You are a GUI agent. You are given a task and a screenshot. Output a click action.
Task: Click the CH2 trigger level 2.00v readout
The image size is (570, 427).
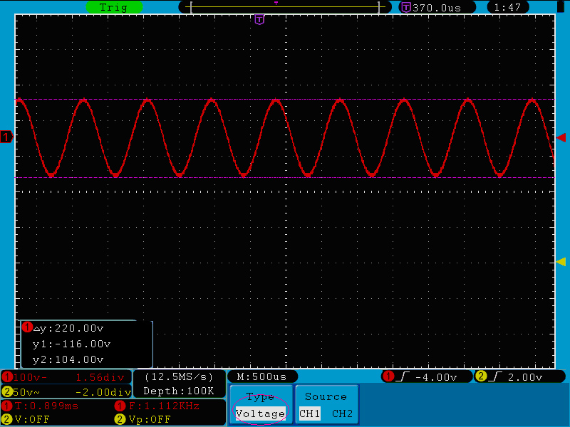(525, 377)
